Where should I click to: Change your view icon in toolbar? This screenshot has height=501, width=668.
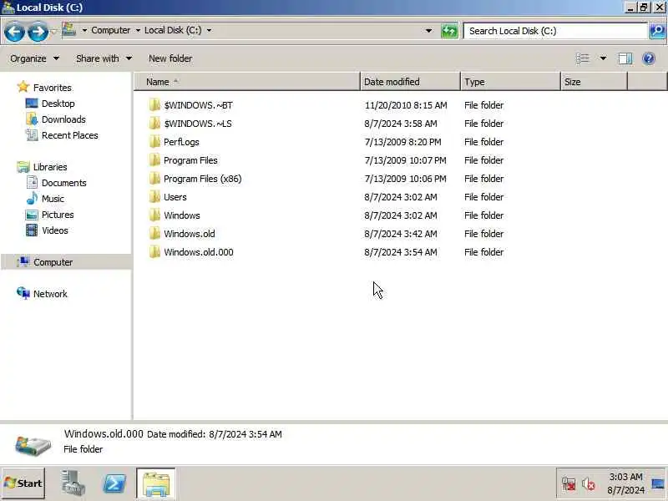(582, 58)
